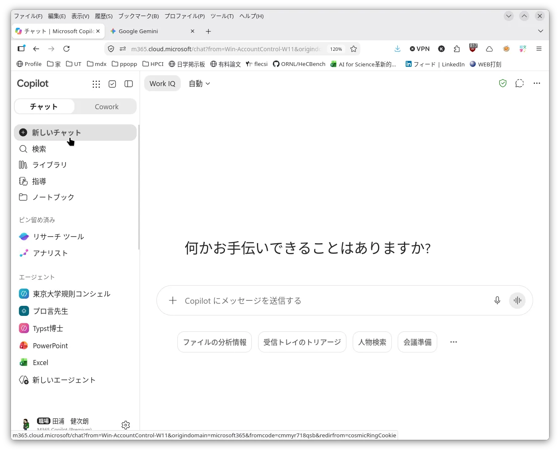Open the 家 bookmarks folder
Screen dimensions: 560x452
click(x=54, y=64)
